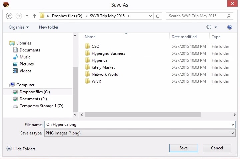
Task: Click the Save button
Action: pos(184,148)
